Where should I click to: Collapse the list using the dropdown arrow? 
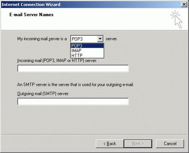tap(100, 39)
